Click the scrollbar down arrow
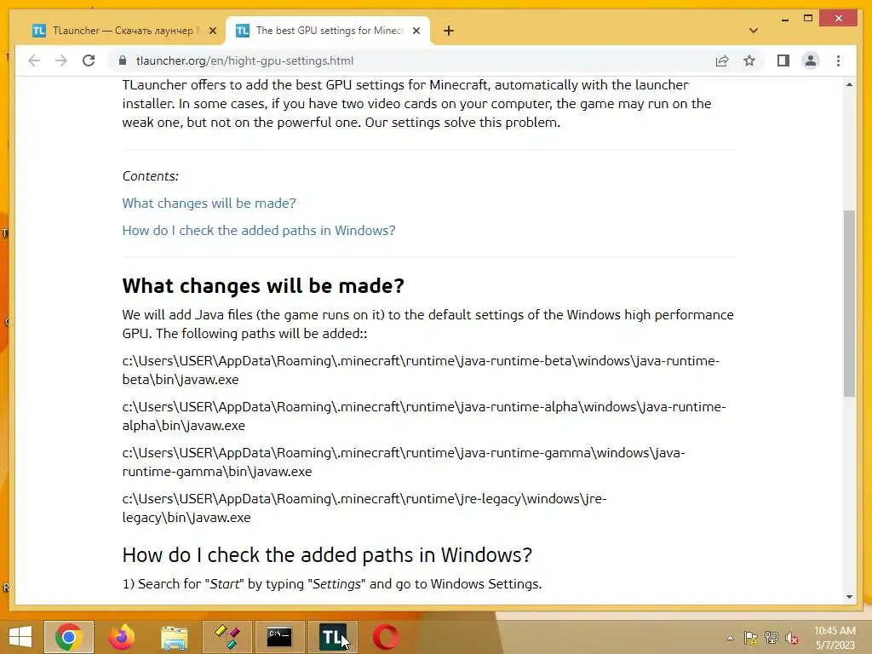This screenshot has height=654, width=872. (x=849, y=597)
